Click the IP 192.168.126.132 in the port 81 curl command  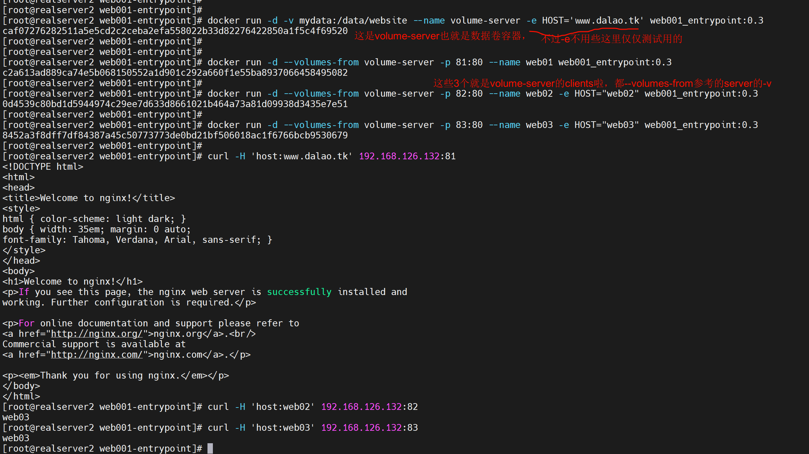coord(399,156)
